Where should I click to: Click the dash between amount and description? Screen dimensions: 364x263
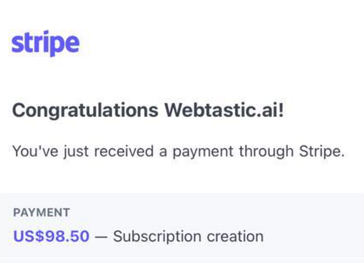(101, 237)
